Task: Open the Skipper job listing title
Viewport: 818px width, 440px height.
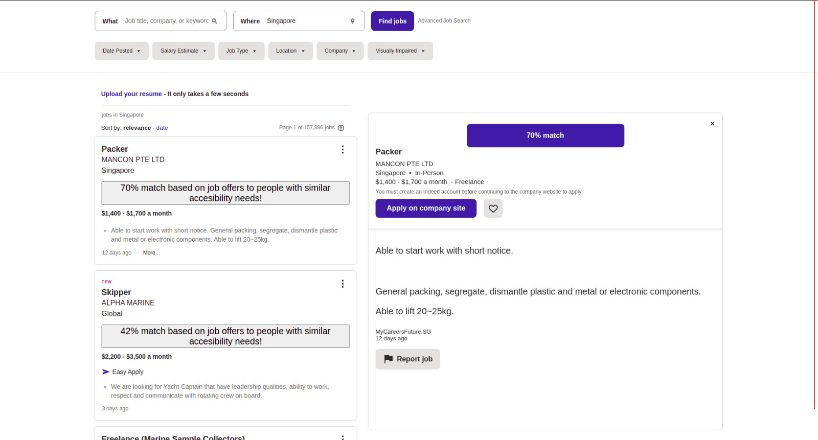Action: pyautogui.click(x=116, y=292)
